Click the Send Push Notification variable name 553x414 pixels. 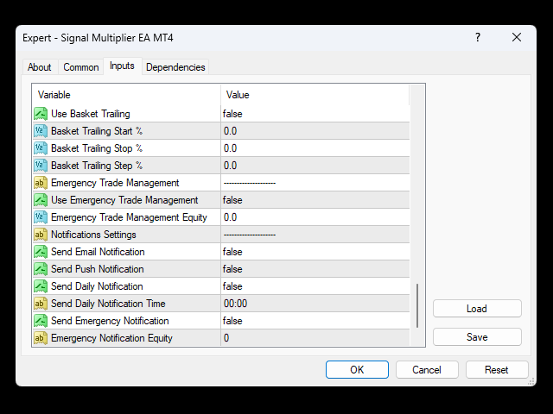click(98, 269)
